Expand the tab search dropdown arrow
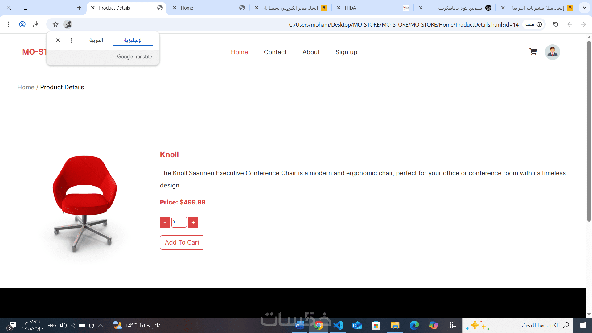This screenshot has height=333, width=592. [584, 8]
